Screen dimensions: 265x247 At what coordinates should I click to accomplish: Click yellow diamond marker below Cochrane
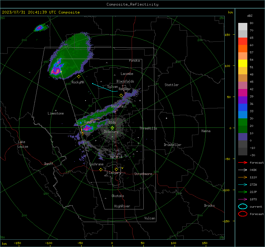tap(101, 169)
